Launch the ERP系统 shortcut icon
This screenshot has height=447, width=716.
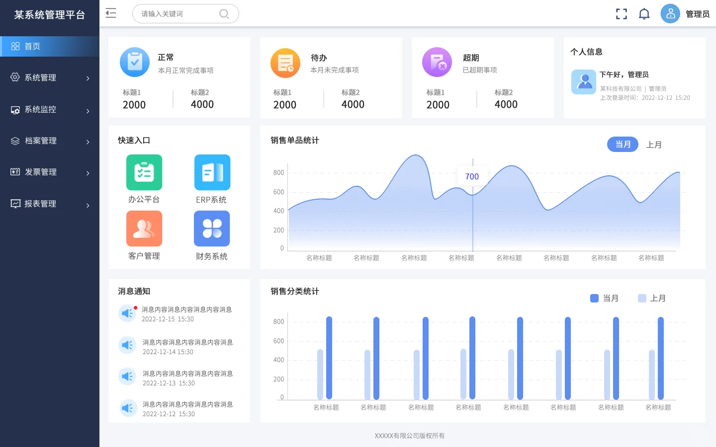[212, 172]
